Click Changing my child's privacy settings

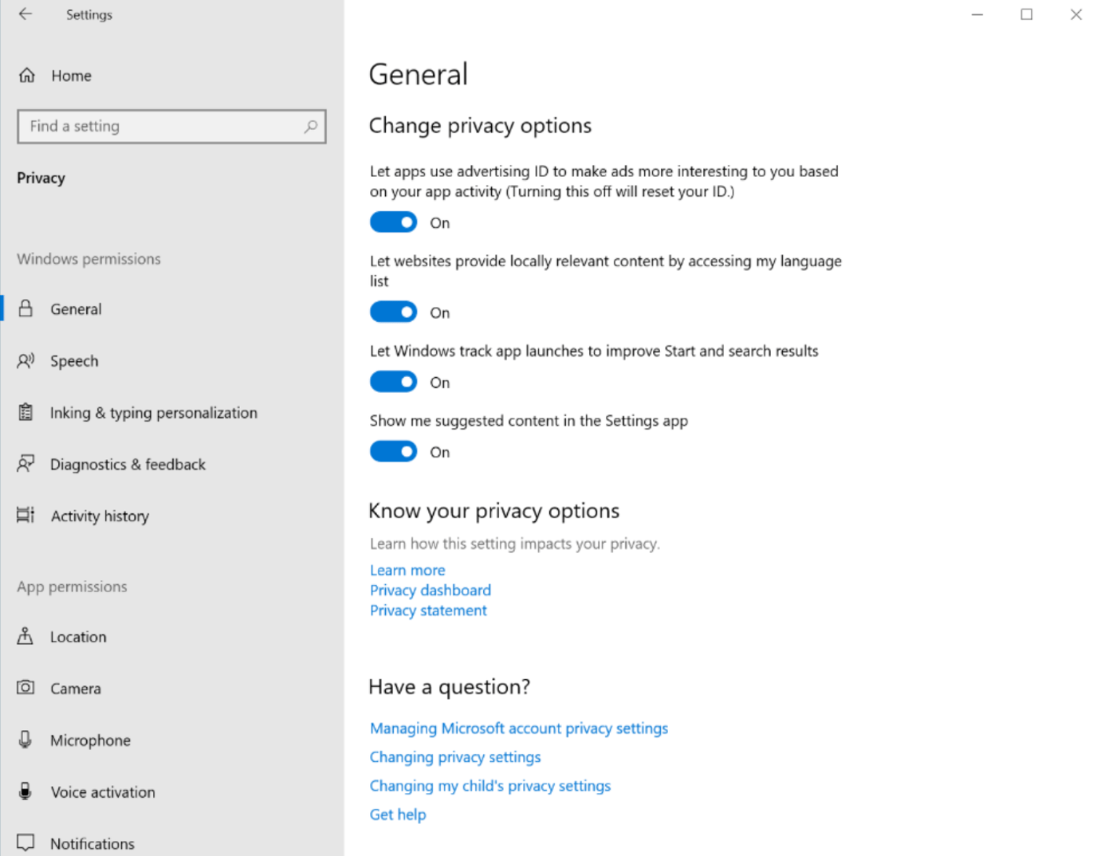click(x=490, y=785)
